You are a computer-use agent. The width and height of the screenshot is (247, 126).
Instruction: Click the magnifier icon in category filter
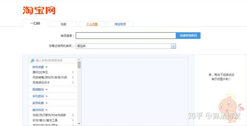(x=33, y=60)
